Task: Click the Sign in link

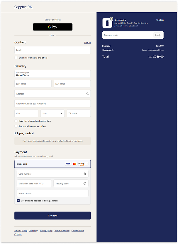Action: point(87,43)
